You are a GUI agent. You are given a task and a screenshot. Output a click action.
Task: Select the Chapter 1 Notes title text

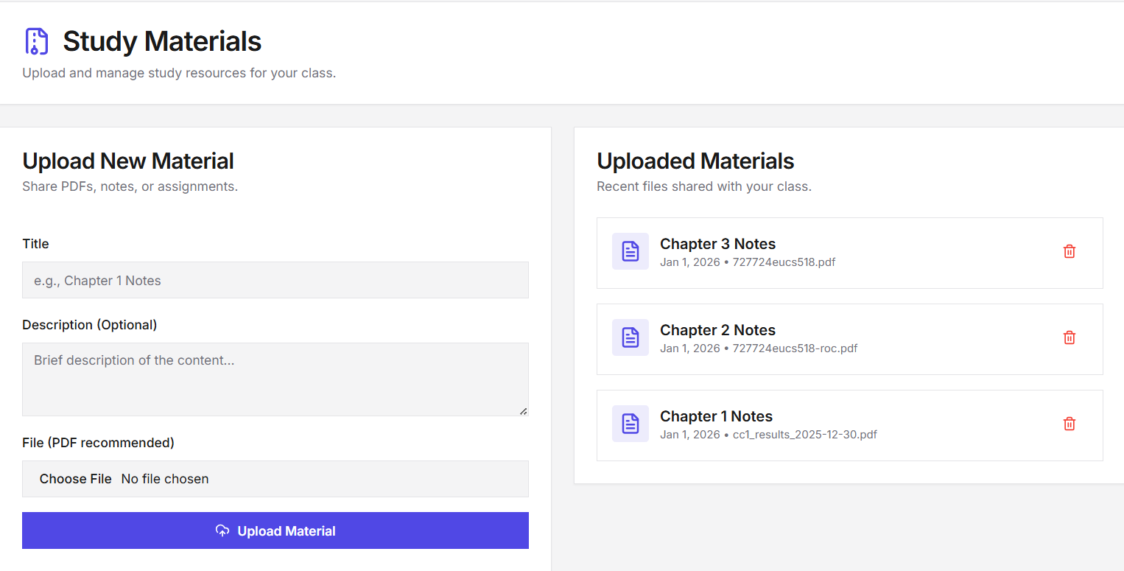[x=716, y=416]
